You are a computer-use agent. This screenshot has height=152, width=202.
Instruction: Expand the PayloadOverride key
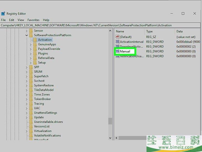31,49
